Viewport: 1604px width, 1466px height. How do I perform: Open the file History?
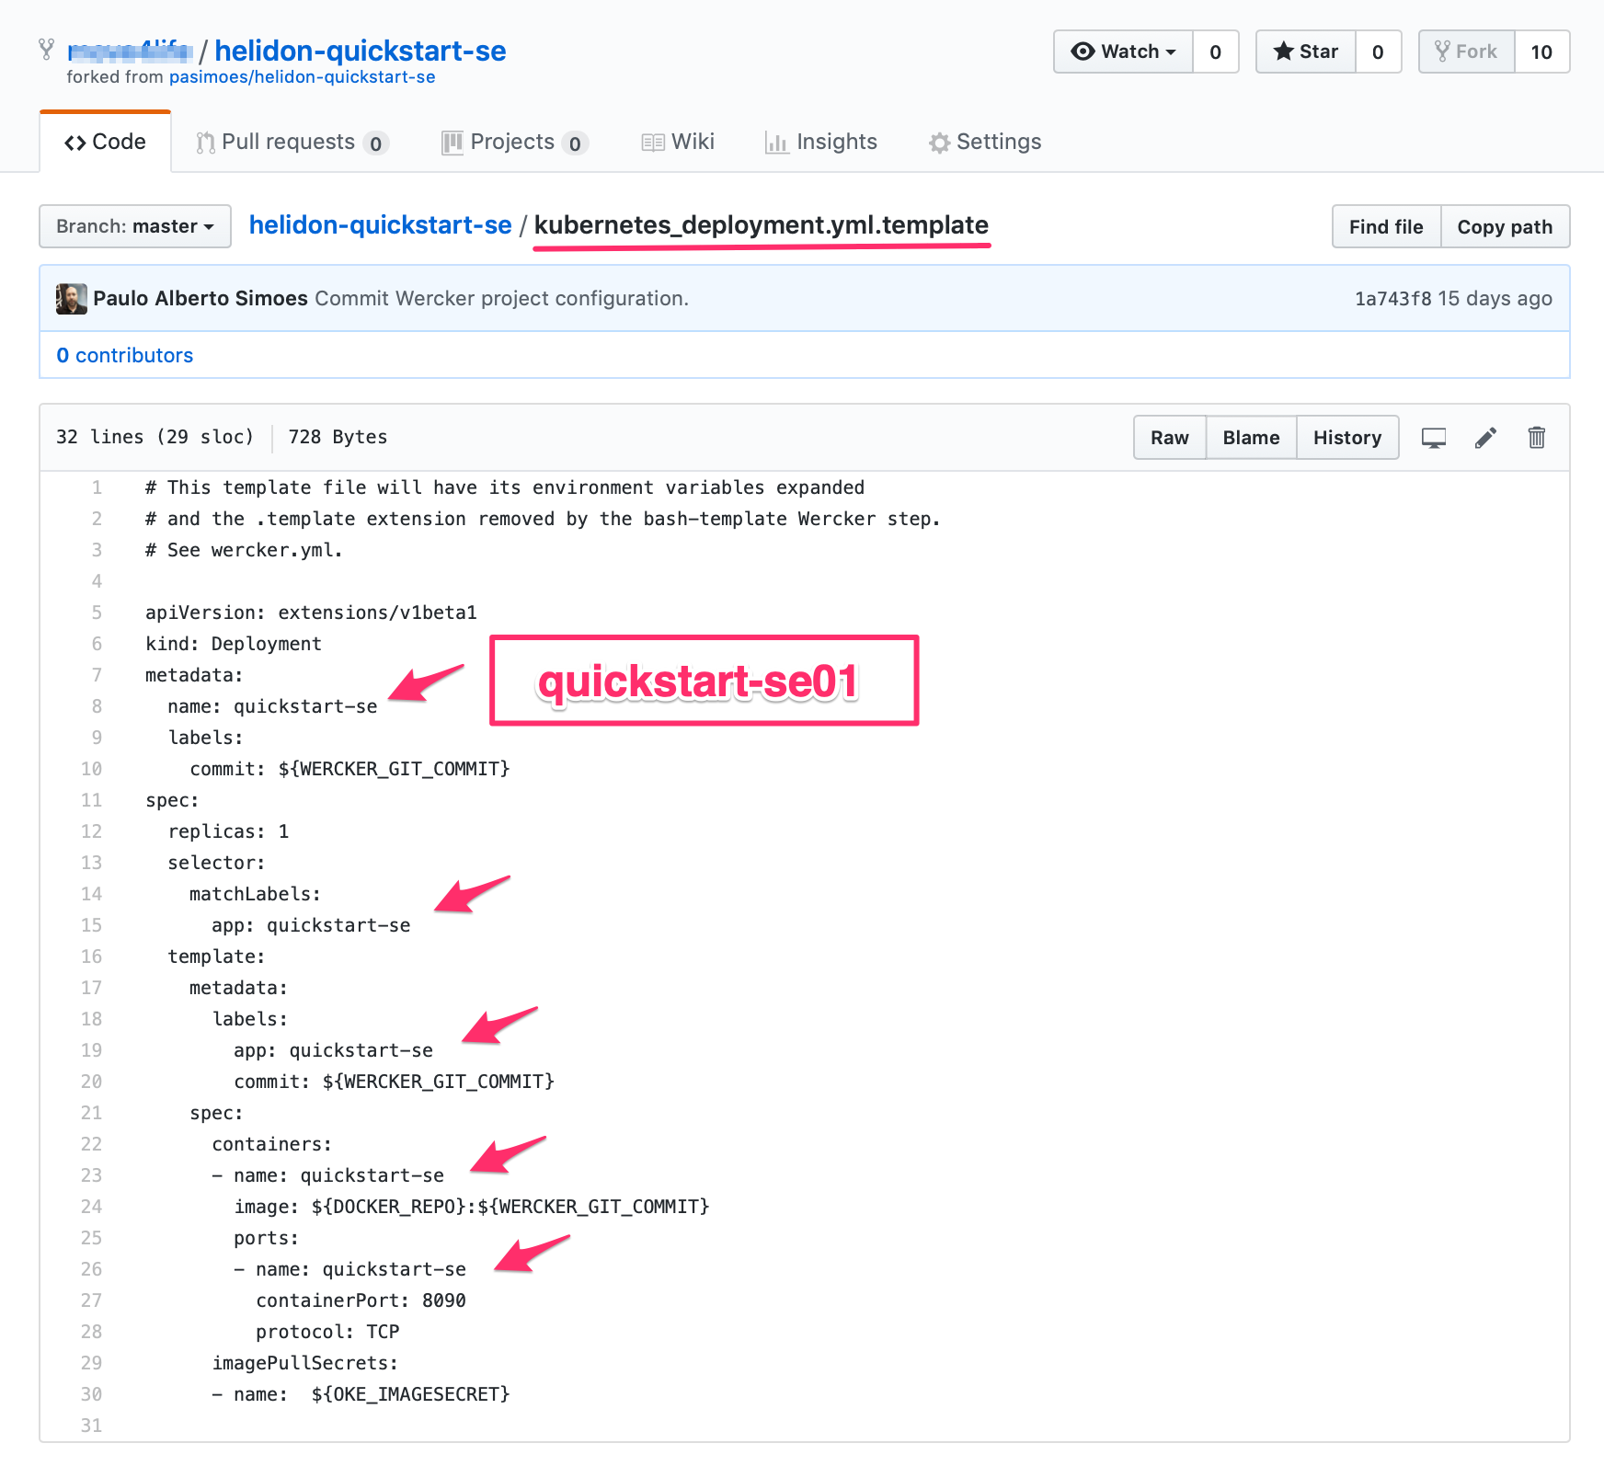pyautogui.click(x=1347, y=438)
